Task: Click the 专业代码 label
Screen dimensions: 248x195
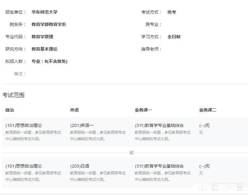Action: click(x=15, y=37)
